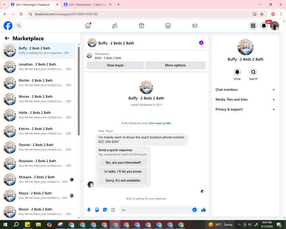Send quick response "Sorry, it's not available."
The width and height of the screenshot is (286, 229).
(123, 180)
